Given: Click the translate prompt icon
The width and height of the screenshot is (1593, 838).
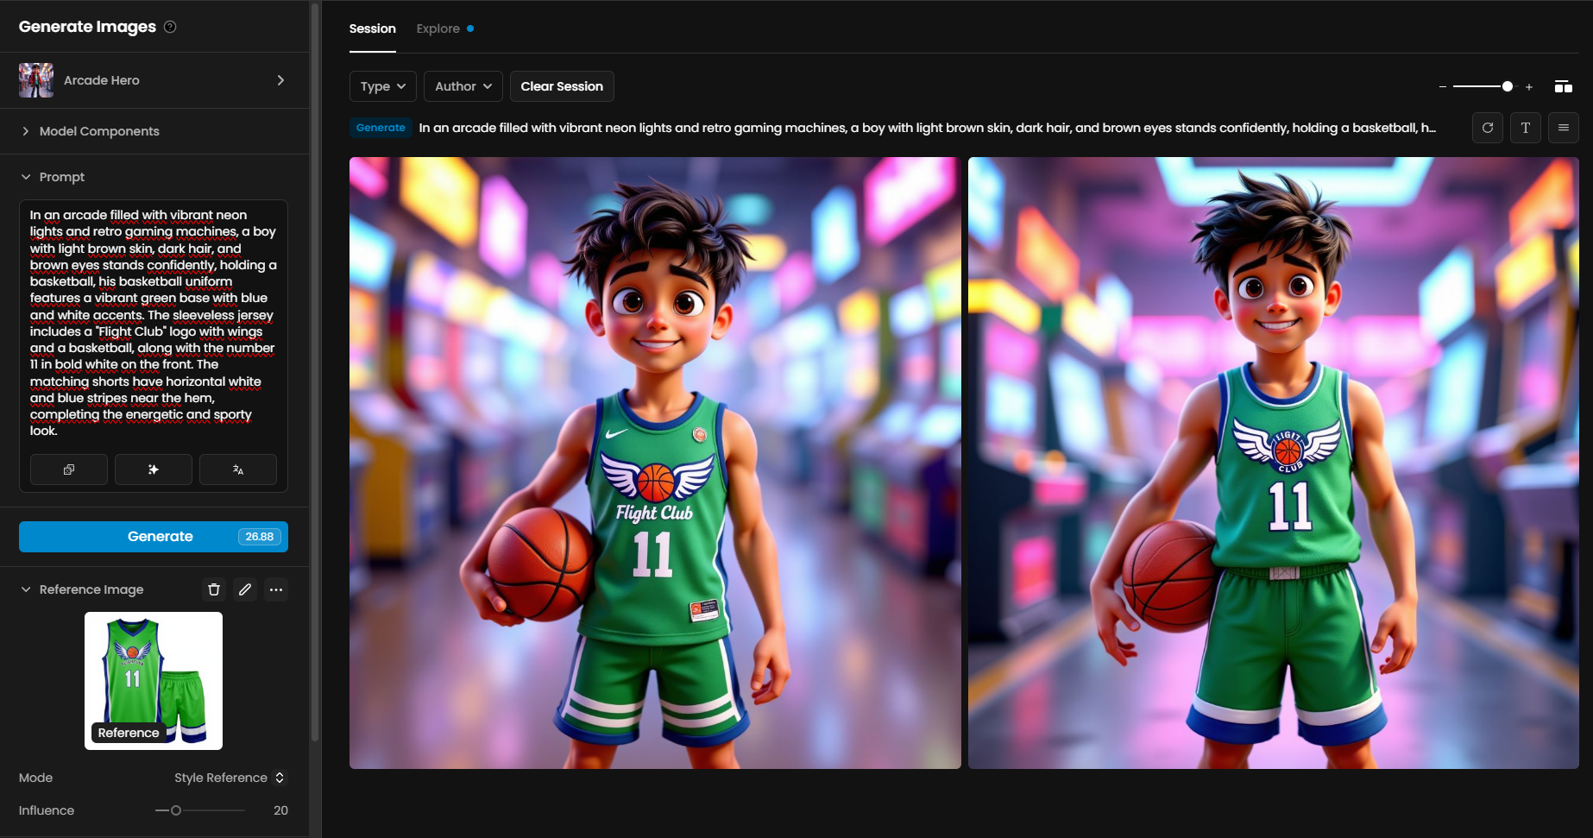Looking at the screenshot, I should (238, 469).
